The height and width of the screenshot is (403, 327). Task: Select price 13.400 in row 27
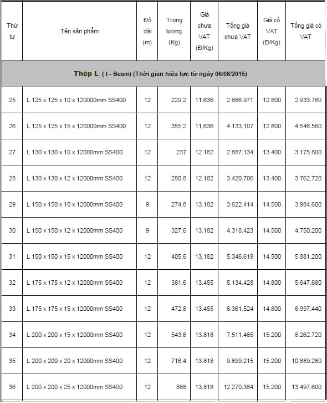[272, 152]
